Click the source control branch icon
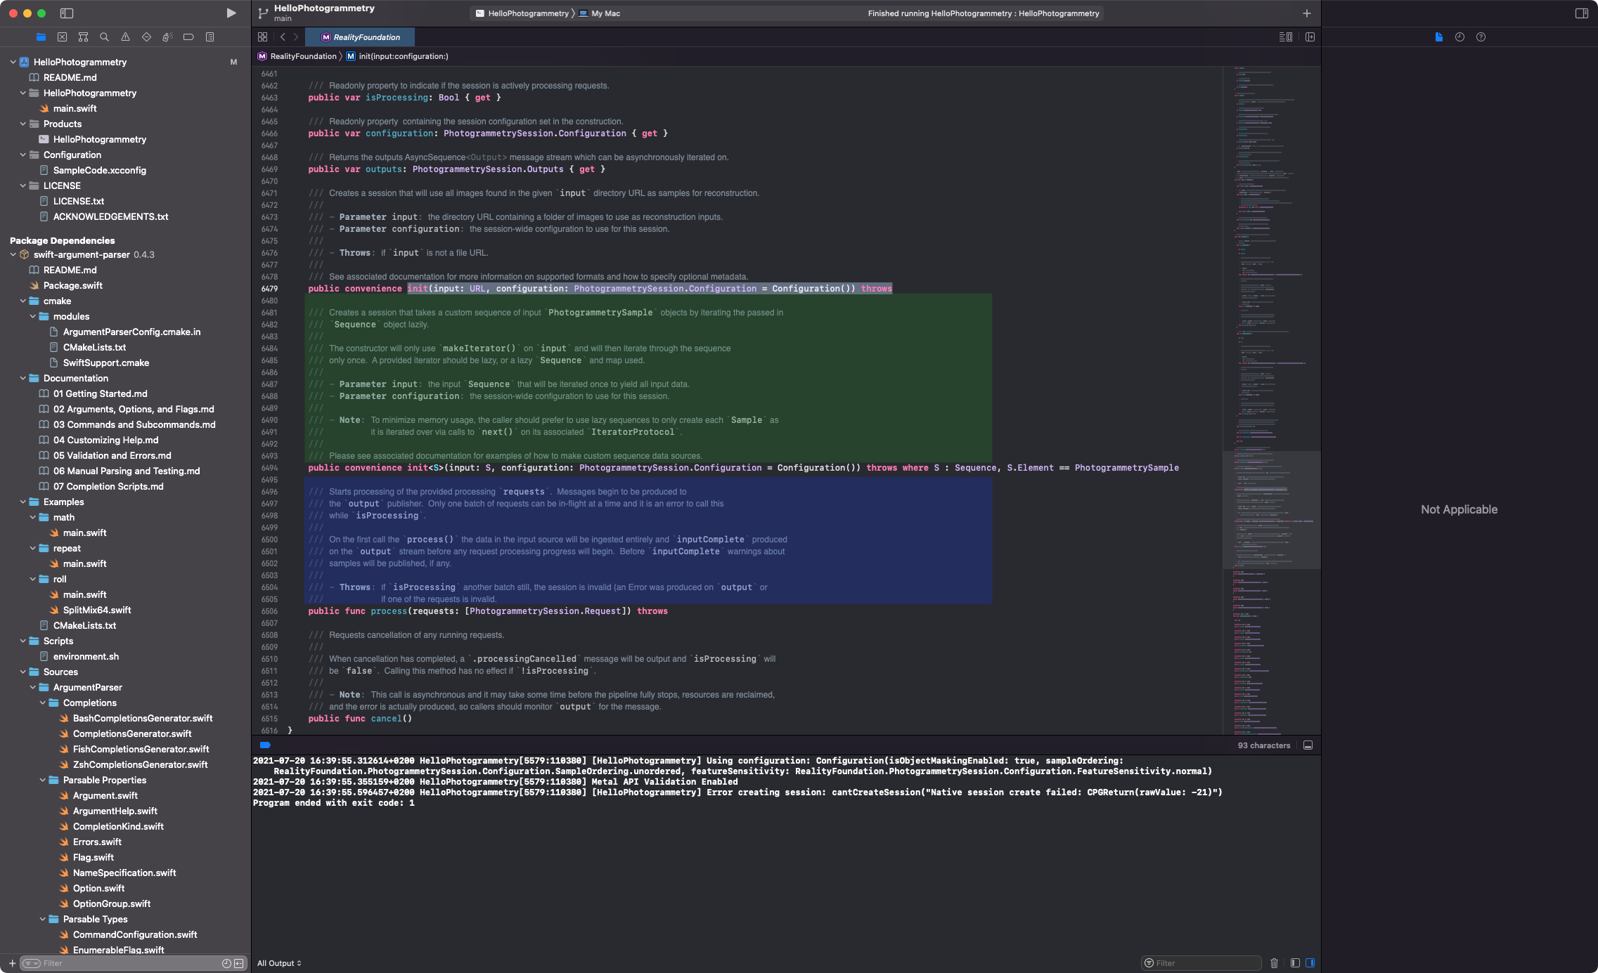1598x973 pixels. 263,13
